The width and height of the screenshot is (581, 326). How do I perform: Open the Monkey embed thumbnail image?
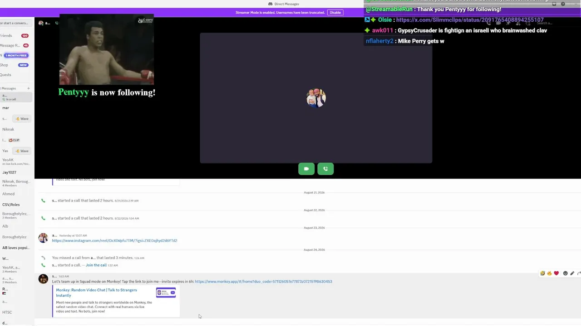tap(166, 292)
